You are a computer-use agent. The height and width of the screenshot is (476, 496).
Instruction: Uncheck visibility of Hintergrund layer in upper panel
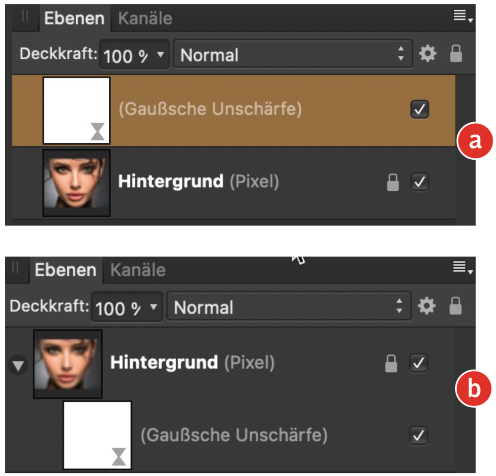419,182
